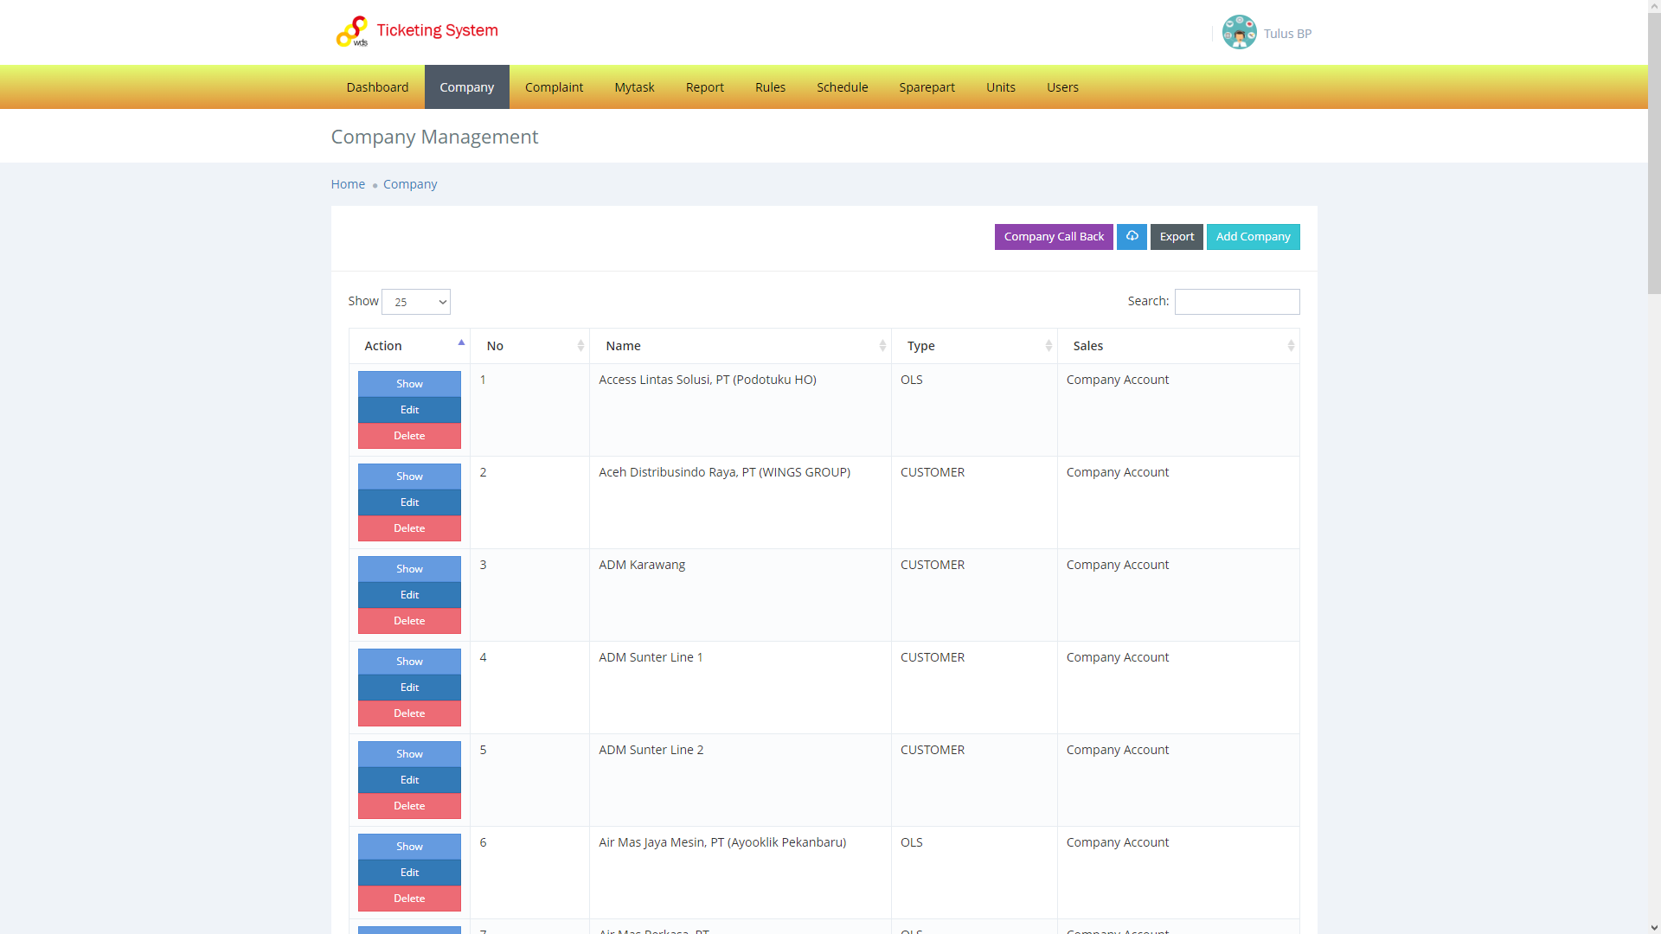Delete ADM Karawang company
This screenshot has height=934, width=1661.
point(409,621)
